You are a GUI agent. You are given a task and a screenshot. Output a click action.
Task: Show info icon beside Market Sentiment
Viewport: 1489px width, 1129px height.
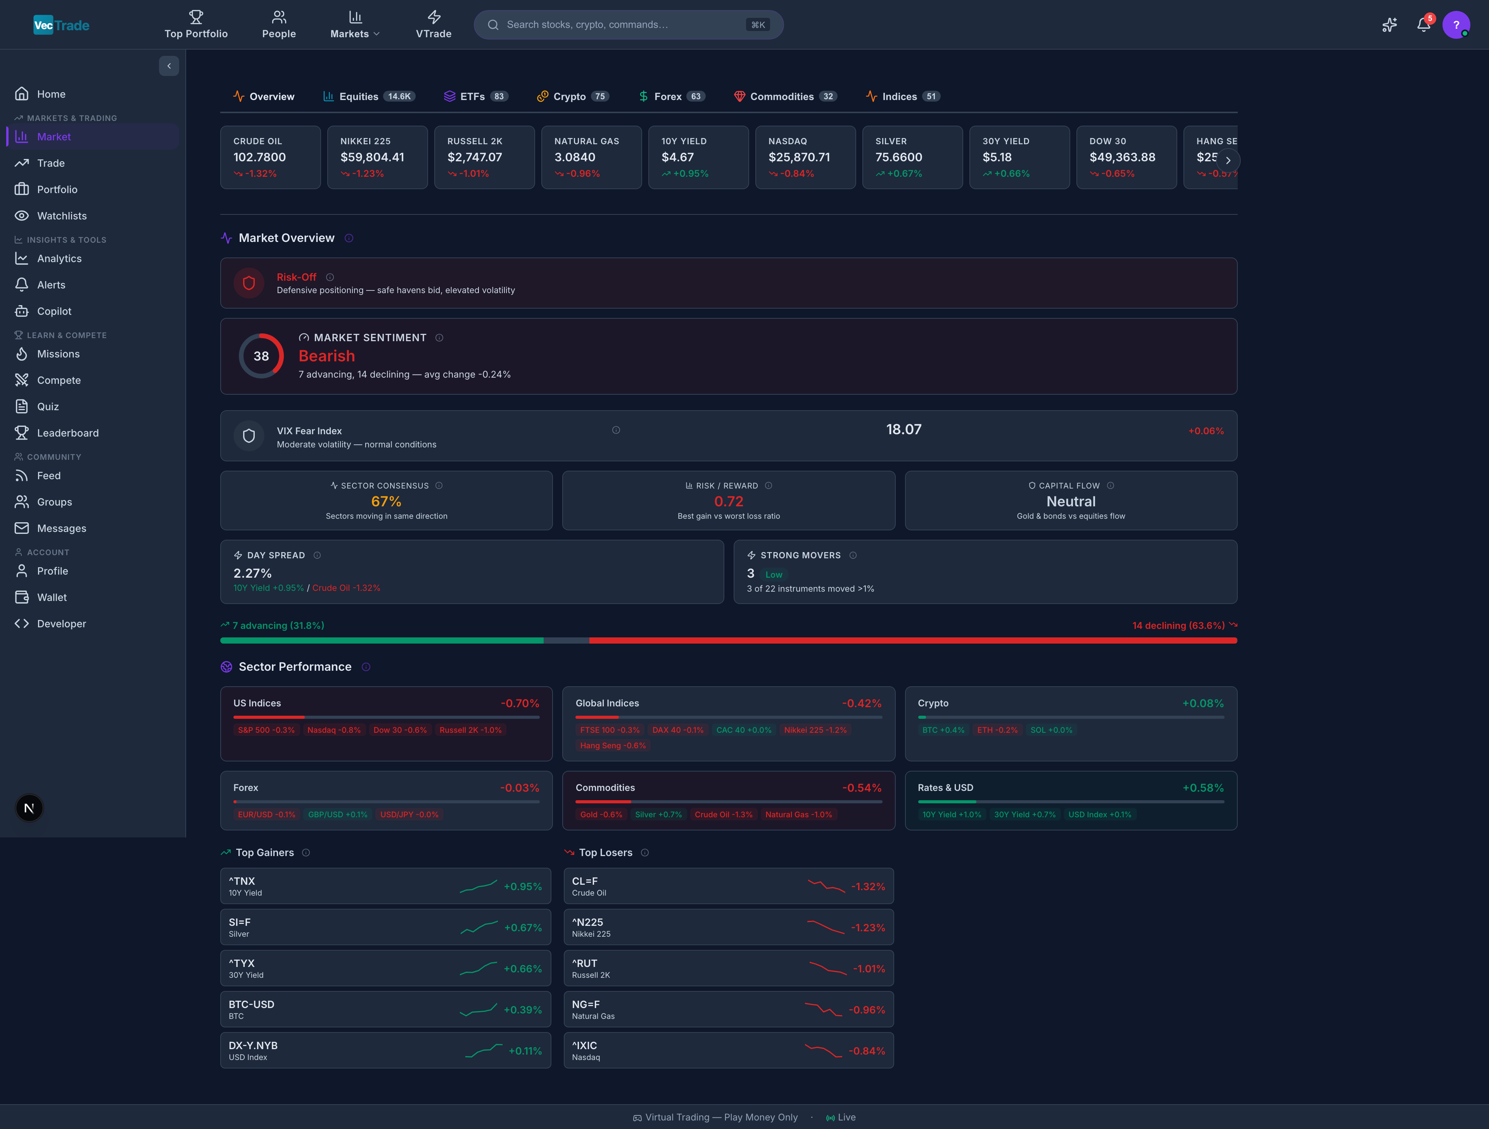pyautogui.click(x=439, y=338)
